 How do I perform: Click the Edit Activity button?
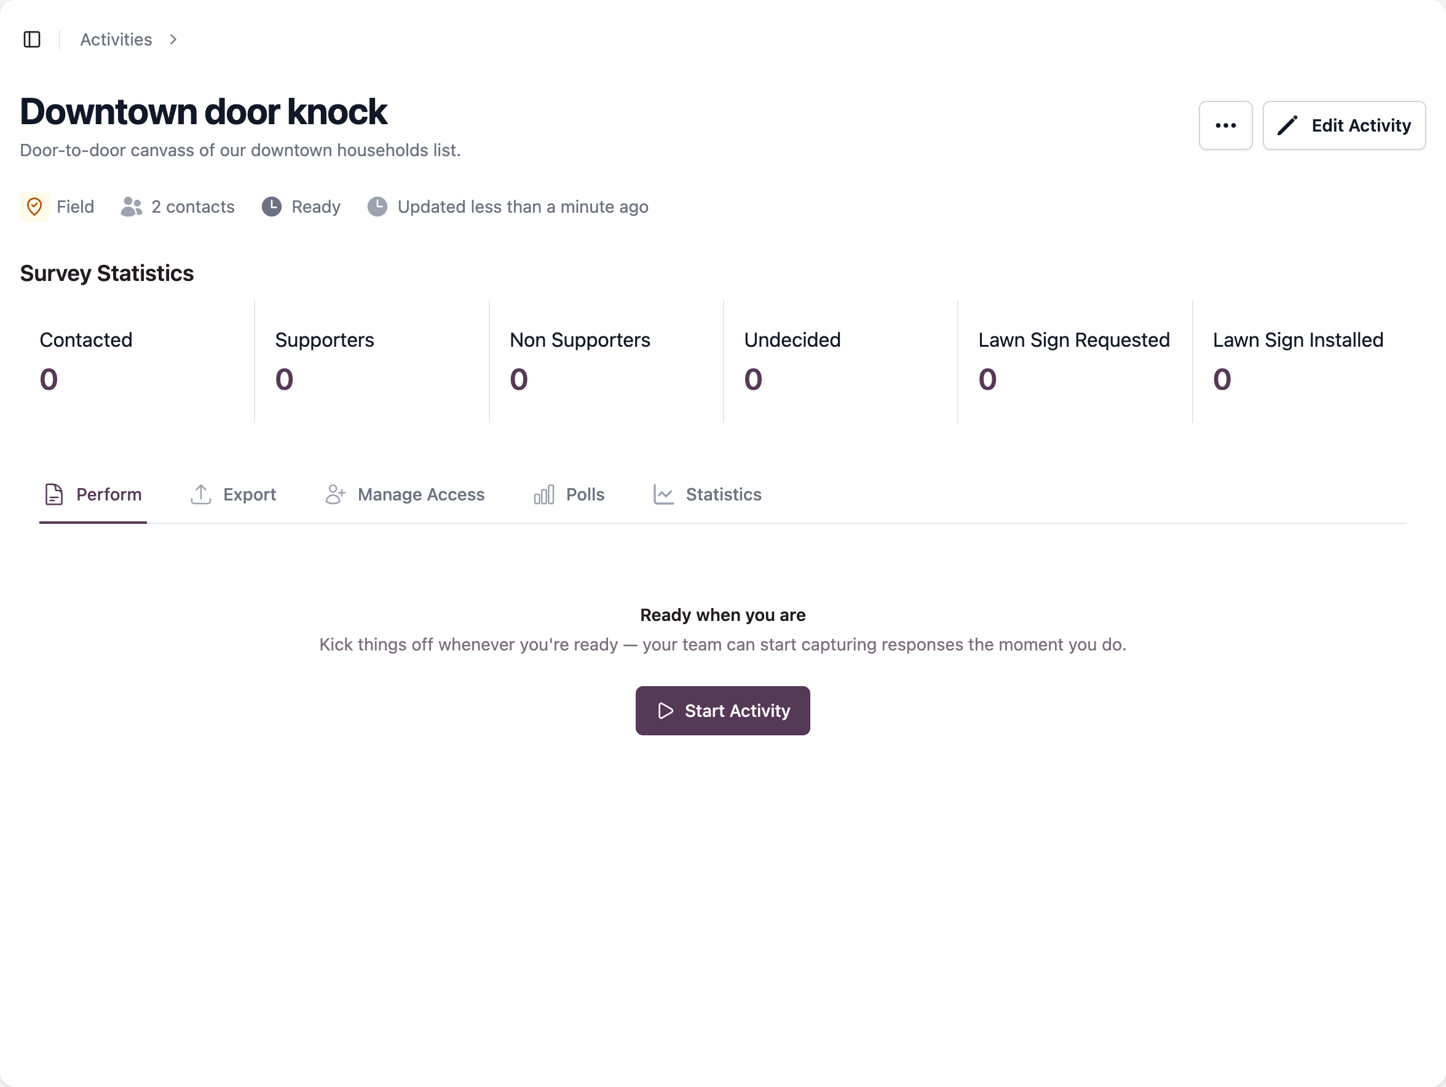(1343, 125)
